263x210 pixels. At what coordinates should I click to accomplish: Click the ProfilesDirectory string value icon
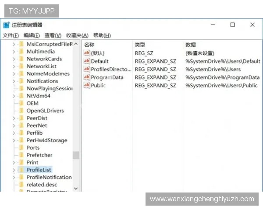87,69
